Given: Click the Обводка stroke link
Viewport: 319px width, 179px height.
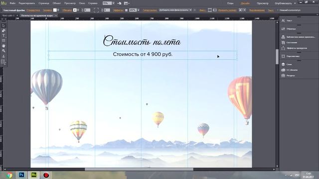Looking at the screenshot, I should tap(67, 10).
